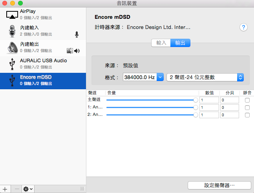254x193 pixels.
Task: Click the sidebar resize grip handle
Action: (x=82, y=189)
